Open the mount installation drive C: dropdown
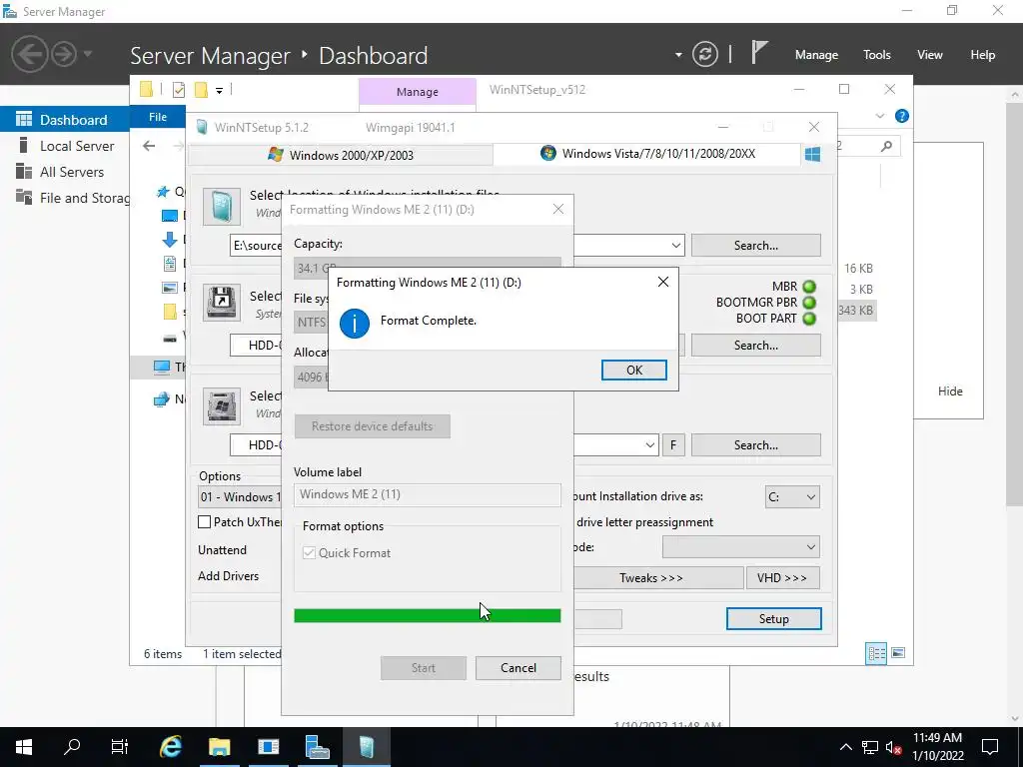Viewport: 1023px width, 767px height. point(792,497)
